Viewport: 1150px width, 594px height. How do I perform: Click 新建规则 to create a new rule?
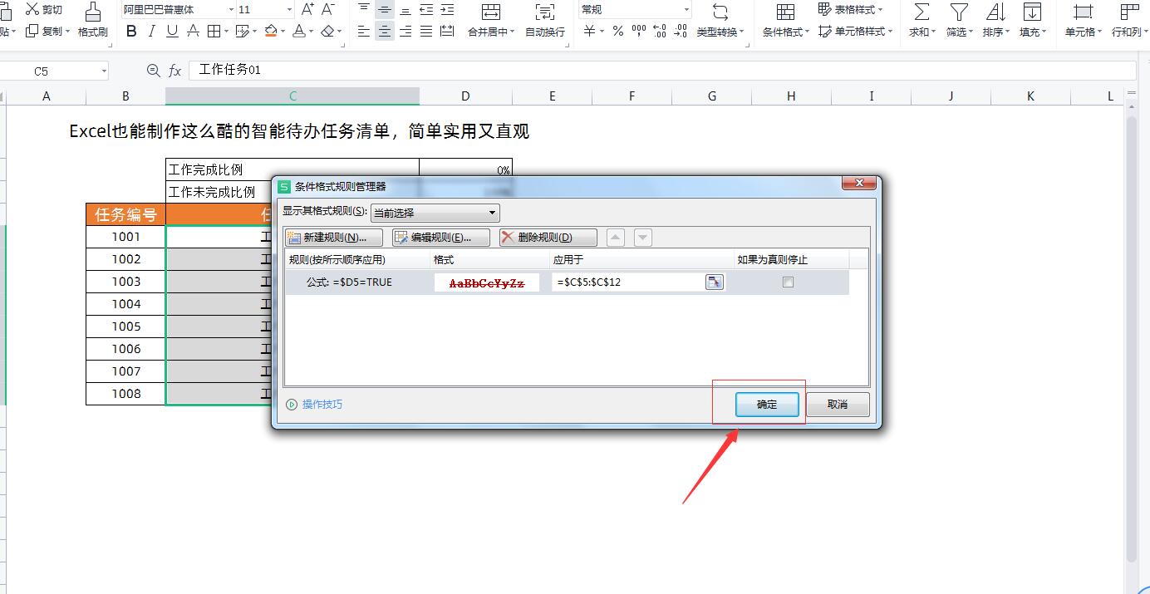336,237
